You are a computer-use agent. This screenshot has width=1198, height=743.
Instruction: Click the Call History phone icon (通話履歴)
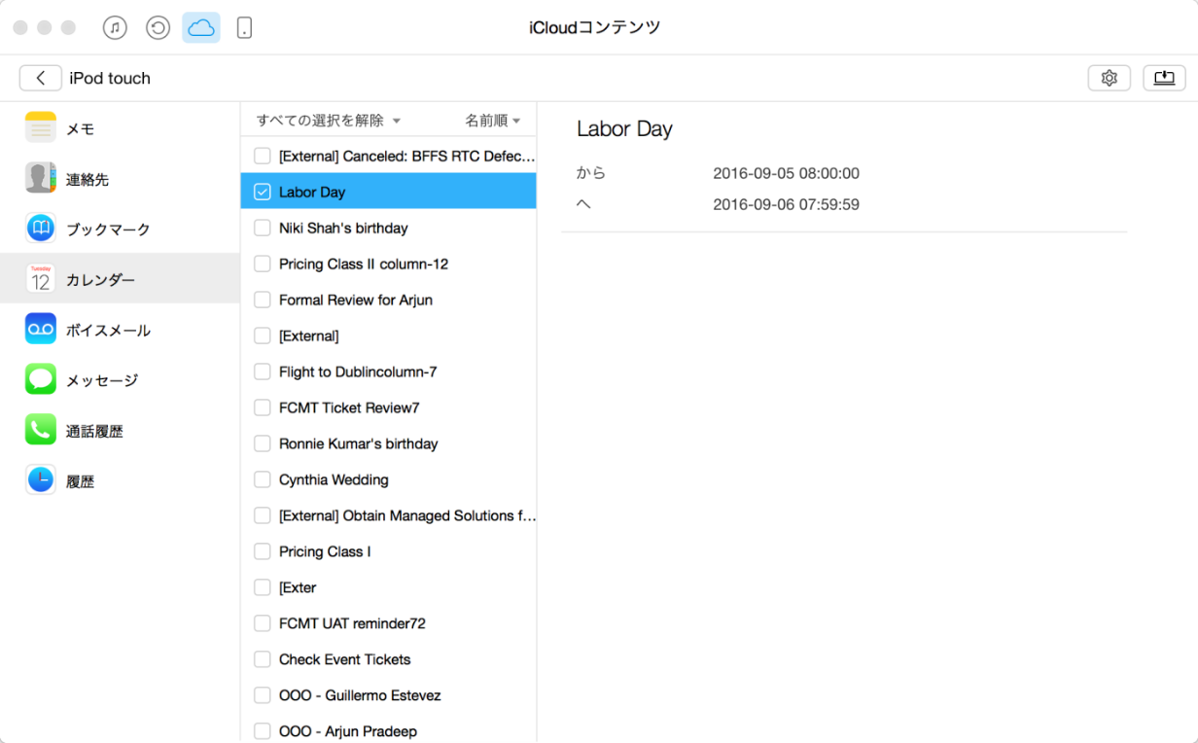tap(41, 431)
